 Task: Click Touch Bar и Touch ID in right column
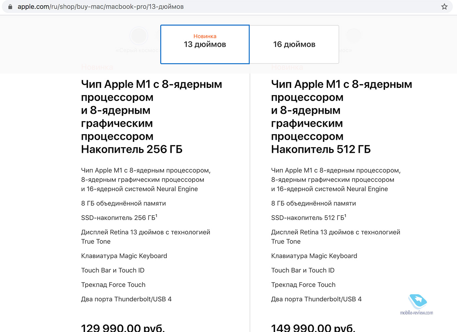pyautogui.click(x=303, y=270)
